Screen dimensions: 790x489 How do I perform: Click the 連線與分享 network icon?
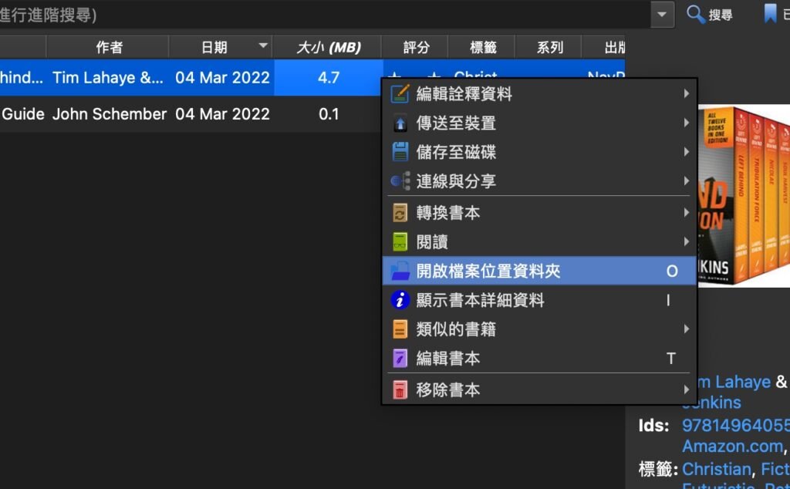coord(400,181)
